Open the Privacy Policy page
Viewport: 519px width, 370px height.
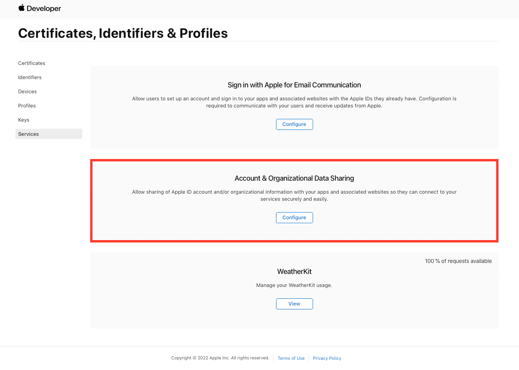327,358
